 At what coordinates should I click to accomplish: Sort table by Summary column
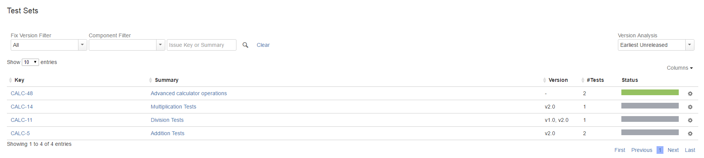pyautogui.click(x=166, y=80)
